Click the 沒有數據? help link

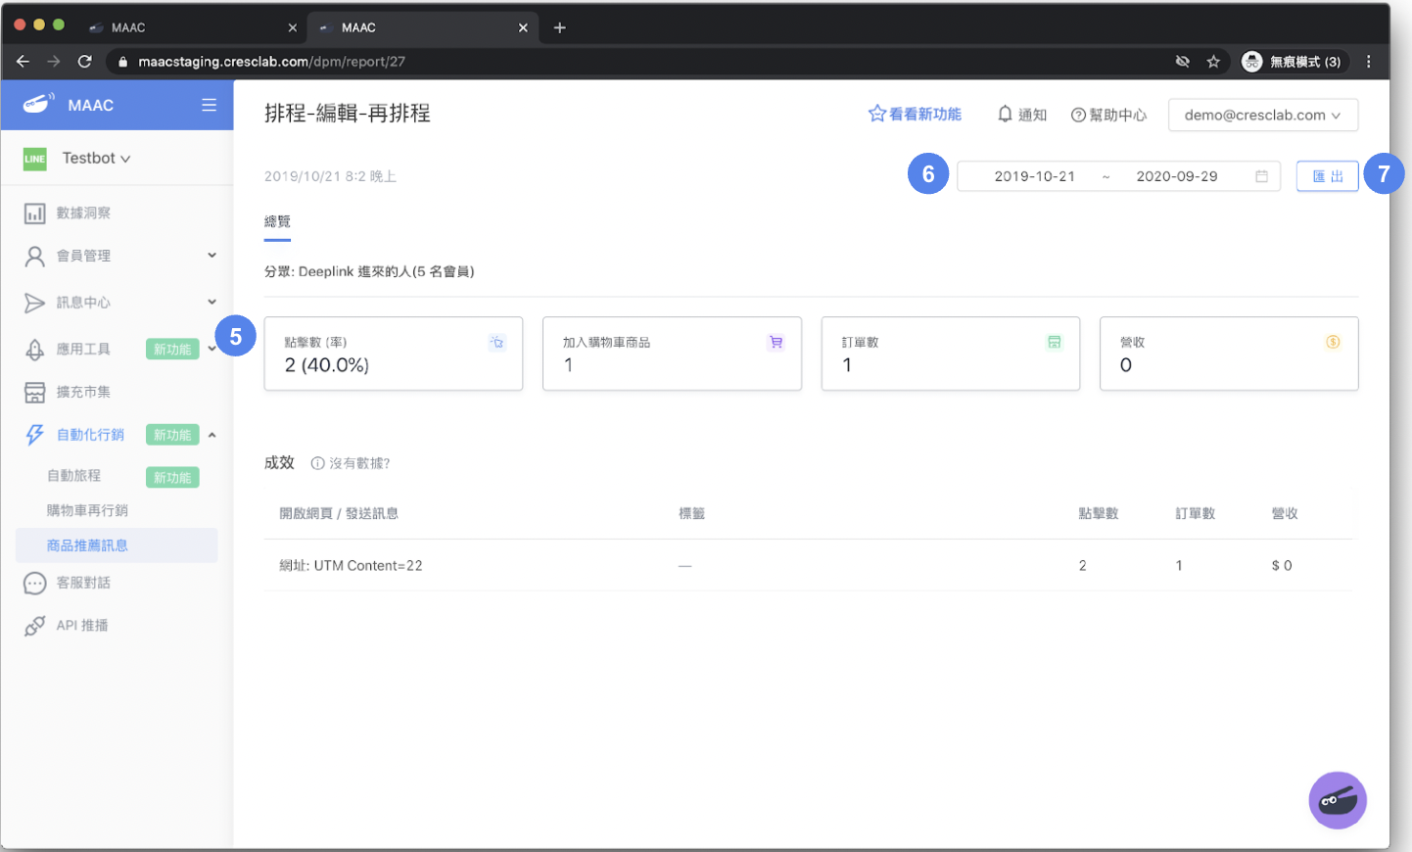pyautogui.click(x=351, y=463)
